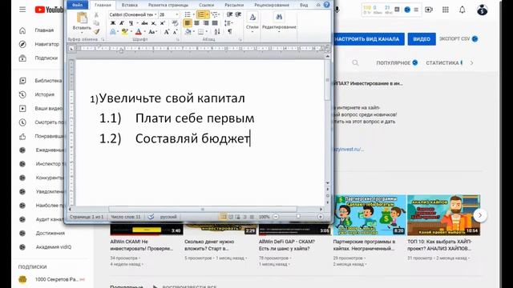Click the Paste (Вставить) icon in Word
Screen dimensions: 513x288
pos(82,18)
